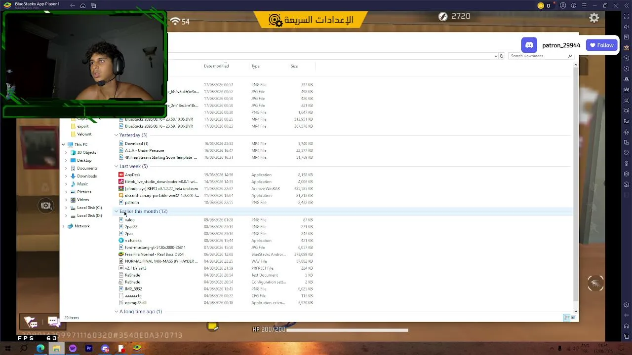Click the Discord logo badge
Image resolution: width=632 pixels, height=355 pixels.
[x=529, y=45]
